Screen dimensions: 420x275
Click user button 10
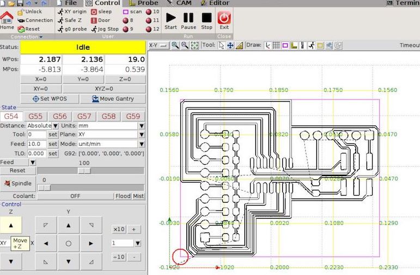153,12
